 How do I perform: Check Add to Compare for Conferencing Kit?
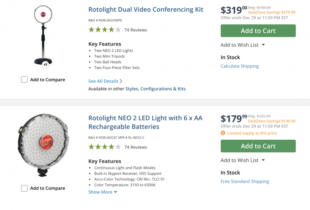pos(24,79)
